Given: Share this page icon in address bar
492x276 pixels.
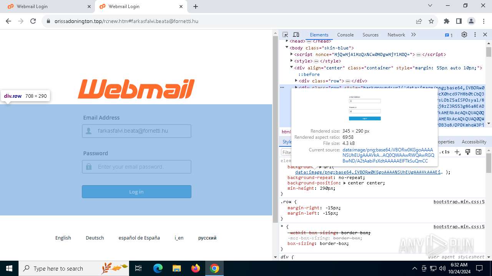Looking at the screenshot, I should [x=419, y=21].
